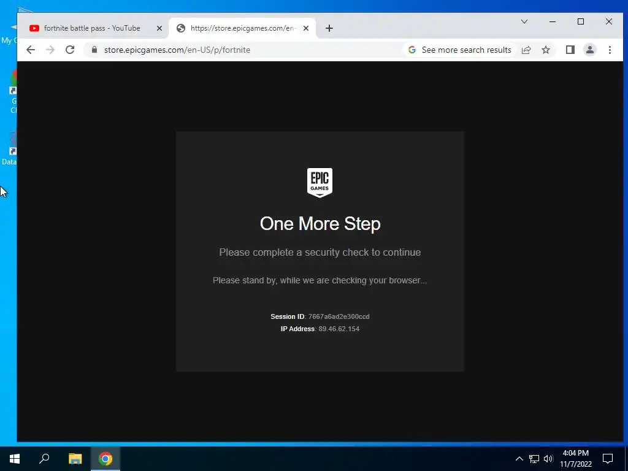Select the store.epicgames.com tab
The height and width of the screenshot is (471, 628).
(x=242, y=28)
